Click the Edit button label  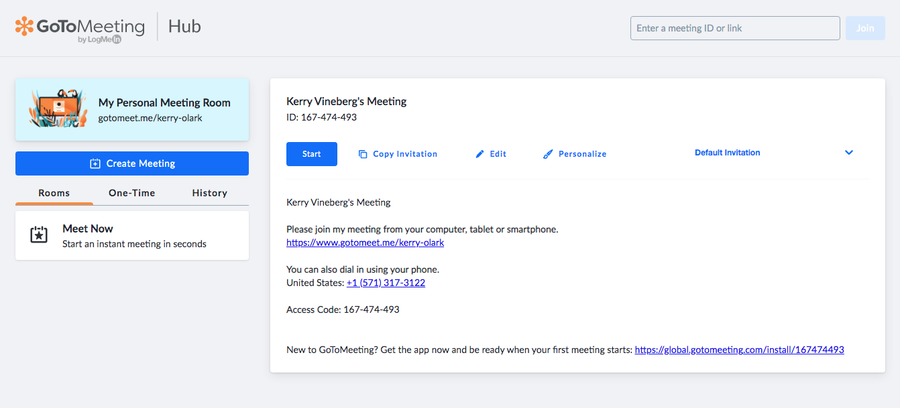coord(498,154)
